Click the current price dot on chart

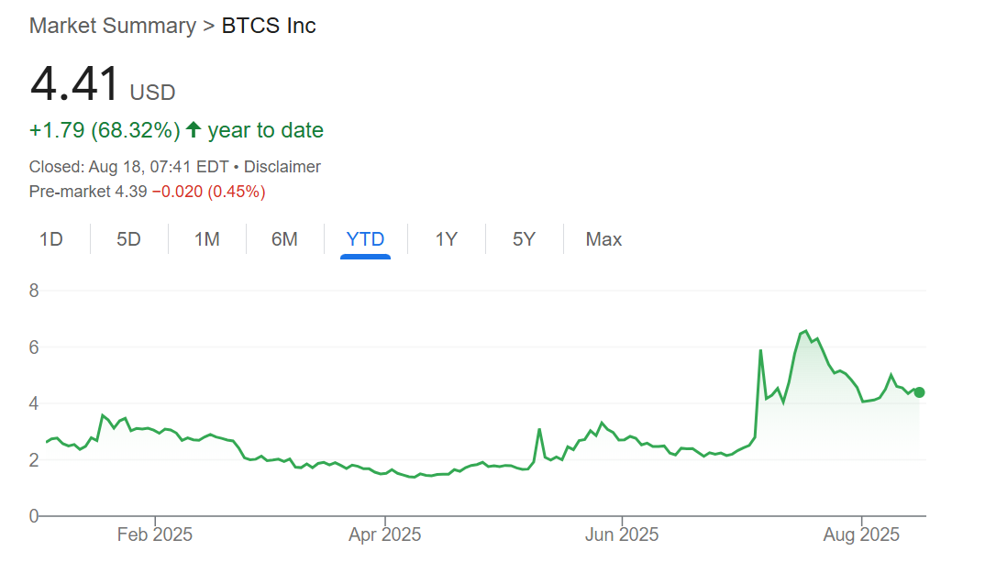pos(920,392)
